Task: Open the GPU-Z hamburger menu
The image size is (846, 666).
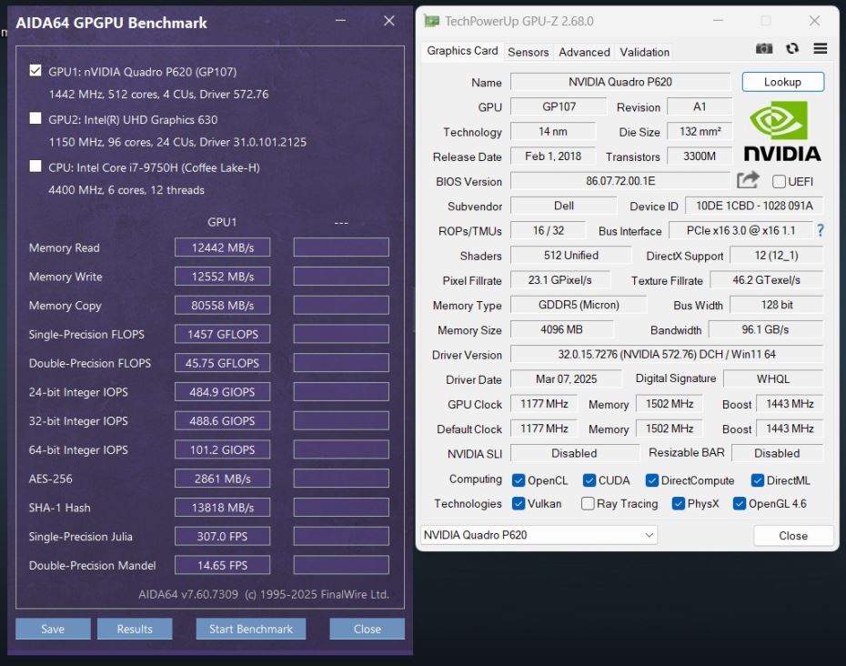Action: tap(820, 49)
